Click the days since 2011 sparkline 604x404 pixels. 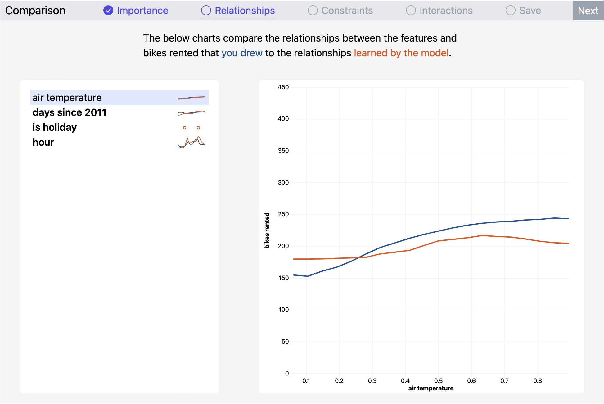pos(191,112)
